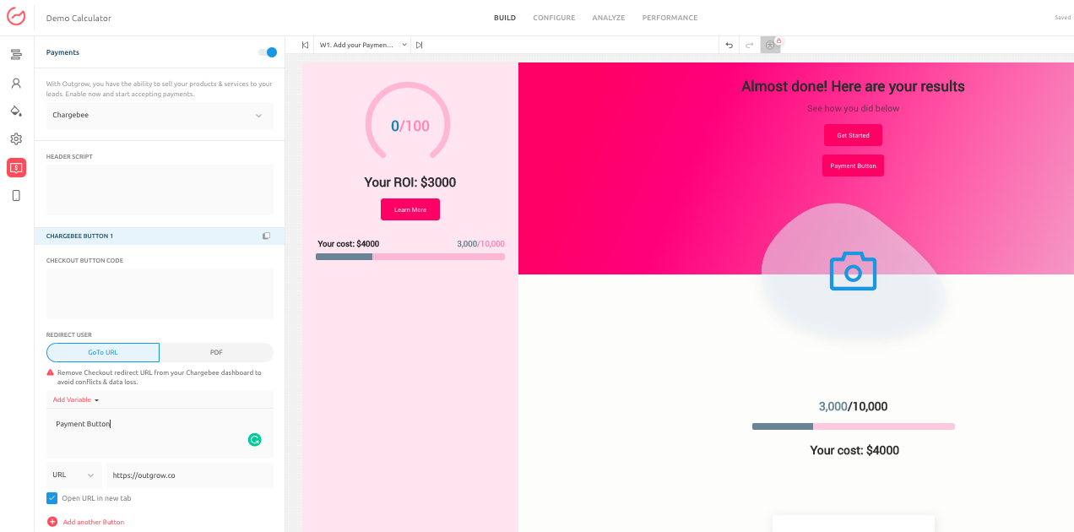Expand the Chargebee payment provider dropdown

[x=160, y=116]
